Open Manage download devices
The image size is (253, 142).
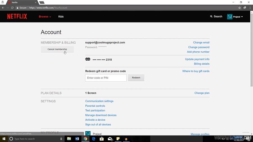[x=101, y=115]
